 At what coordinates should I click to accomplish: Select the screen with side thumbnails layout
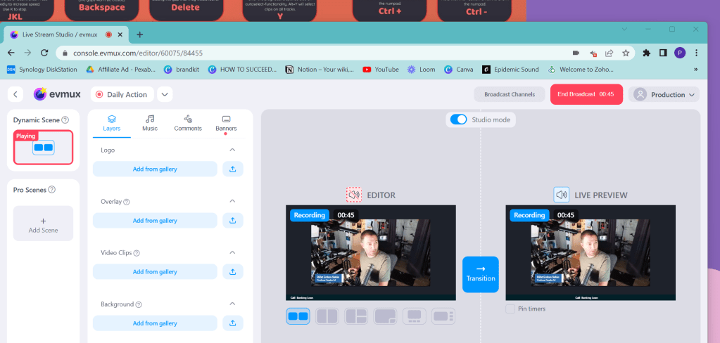point(443,316)
